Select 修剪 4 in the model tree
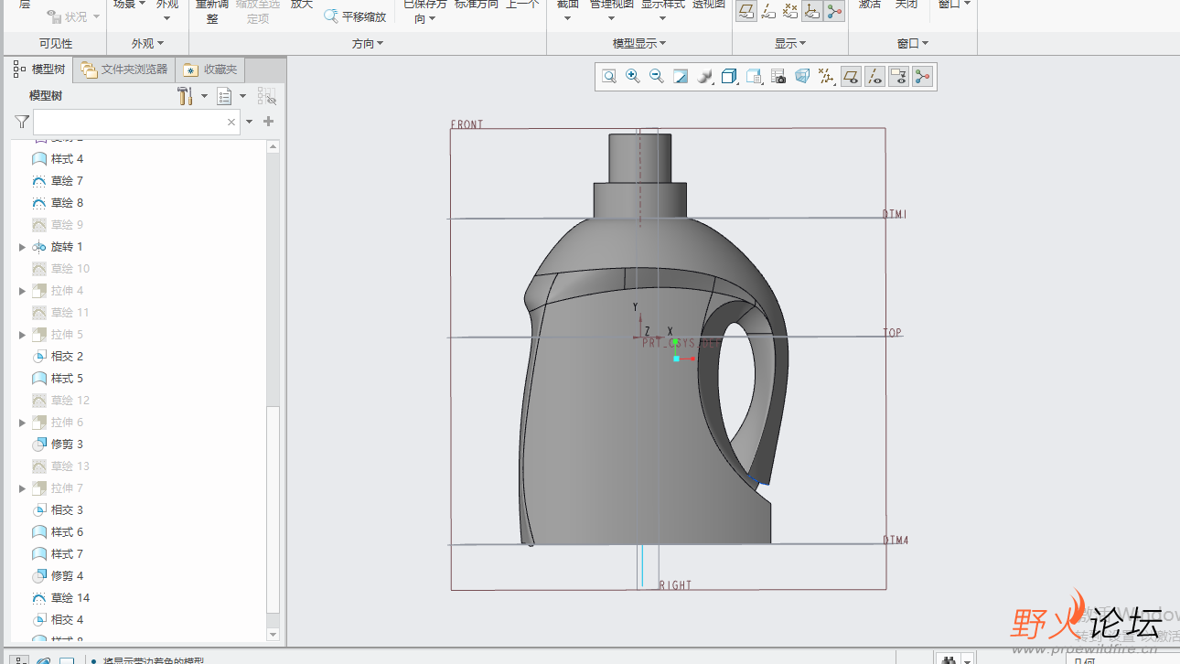This screenshot has height=664, width=1180. coord(67,576)
